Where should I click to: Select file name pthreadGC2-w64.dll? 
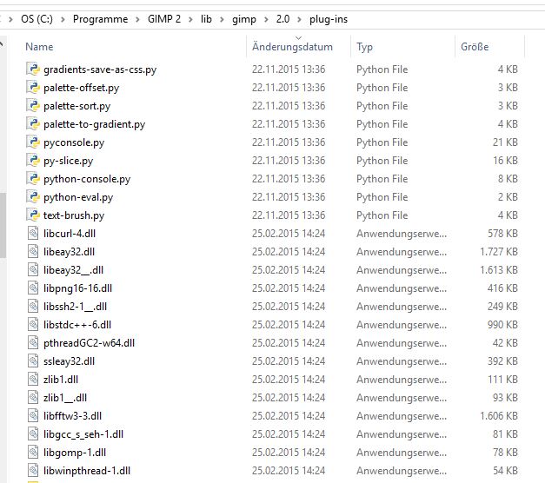click(89, 343)
